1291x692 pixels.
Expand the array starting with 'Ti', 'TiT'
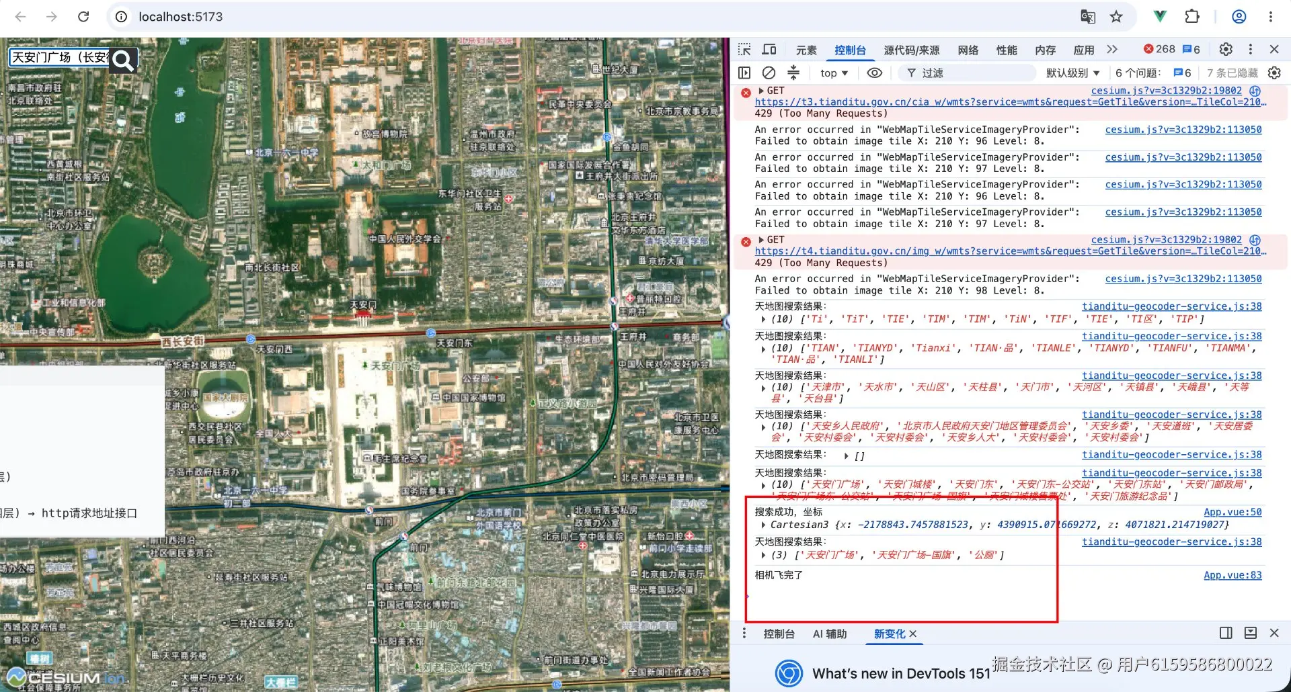763,320
